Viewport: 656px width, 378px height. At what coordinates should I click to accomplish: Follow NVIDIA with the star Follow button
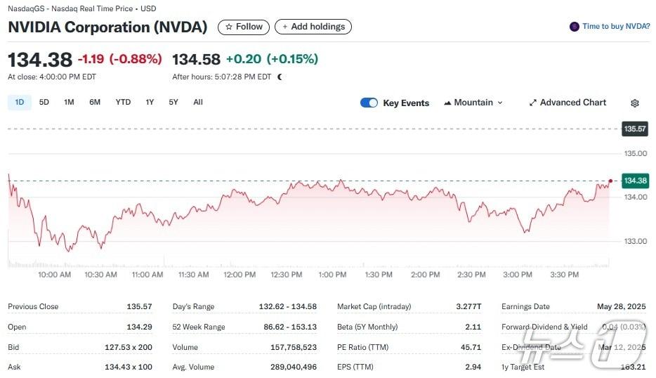(244, 27)
